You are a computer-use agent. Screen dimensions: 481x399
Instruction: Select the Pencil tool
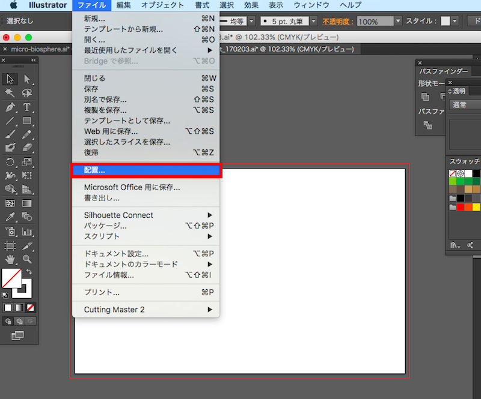click(x=27, y=134)
